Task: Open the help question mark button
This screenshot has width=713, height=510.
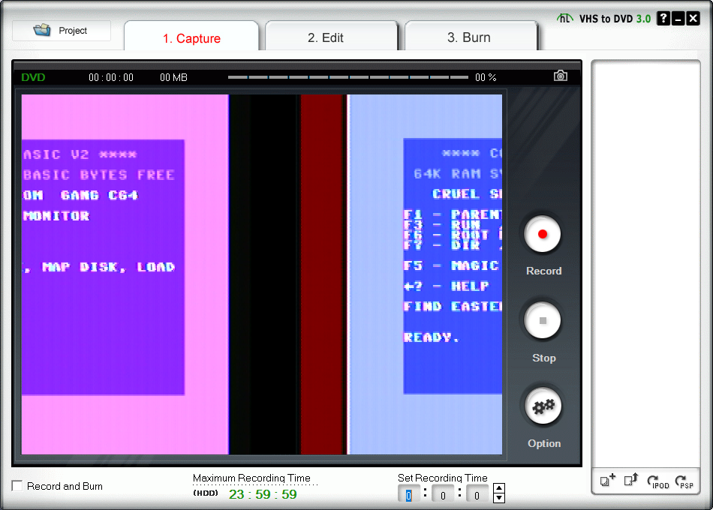Action: coord(663,18)
